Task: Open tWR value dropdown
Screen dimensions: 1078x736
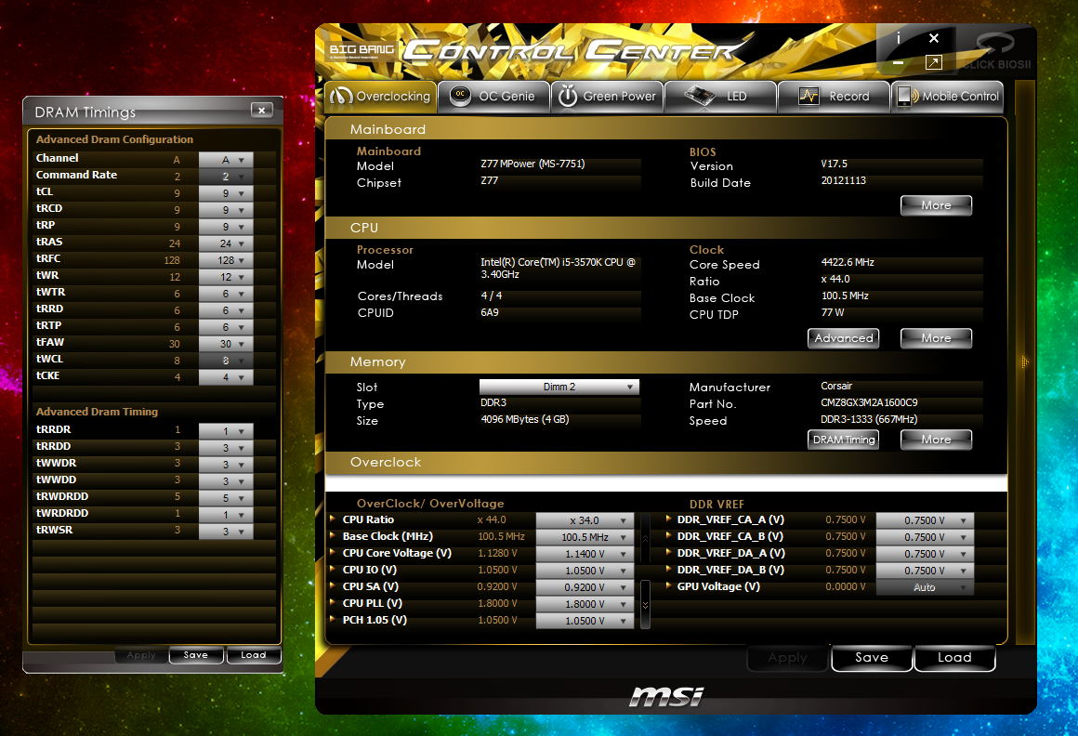Action: (226, 277)
